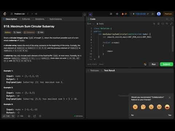The height and width of the screenshot is (131, 175).
Task: Open the layouts grid icon in top bar
Action: 111,14
